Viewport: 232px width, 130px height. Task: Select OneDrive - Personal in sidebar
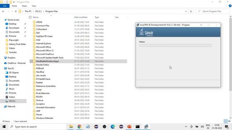16,63
